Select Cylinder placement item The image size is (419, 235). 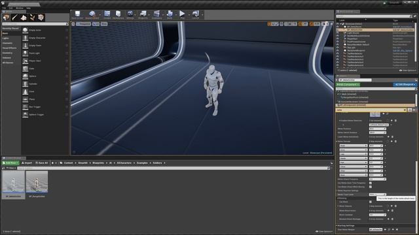coord(45,84)
